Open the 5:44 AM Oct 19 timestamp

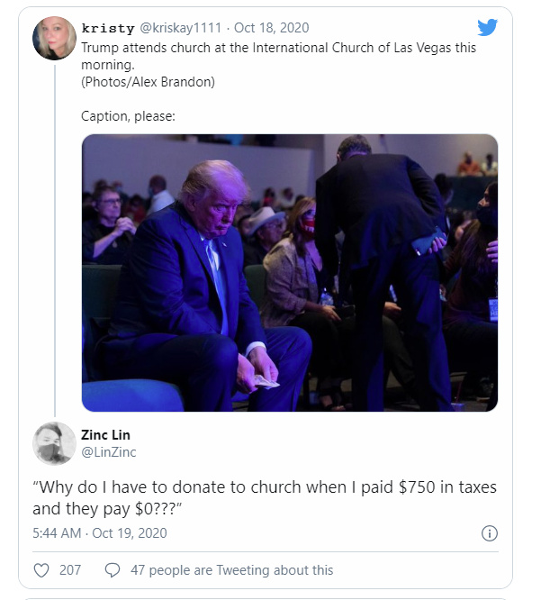[x=99, y=533]
